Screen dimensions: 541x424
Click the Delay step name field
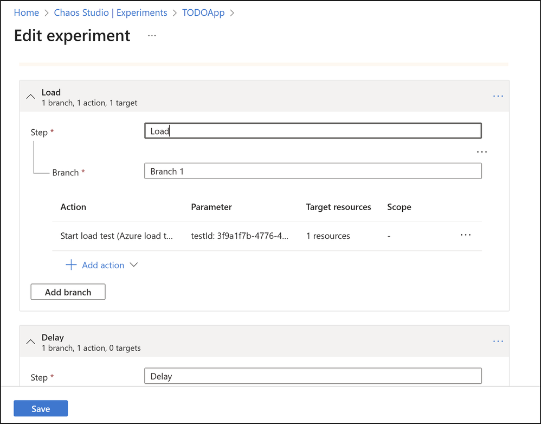[313, 376]
